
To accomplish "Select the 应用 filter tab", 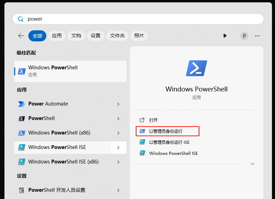I will (x=57, y=36).
